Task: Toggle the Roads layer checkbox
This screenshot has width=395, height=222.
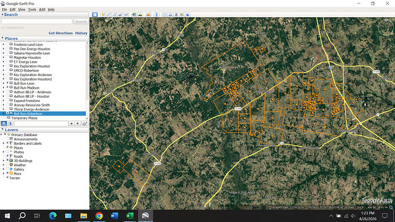Action: pos(7,156)
